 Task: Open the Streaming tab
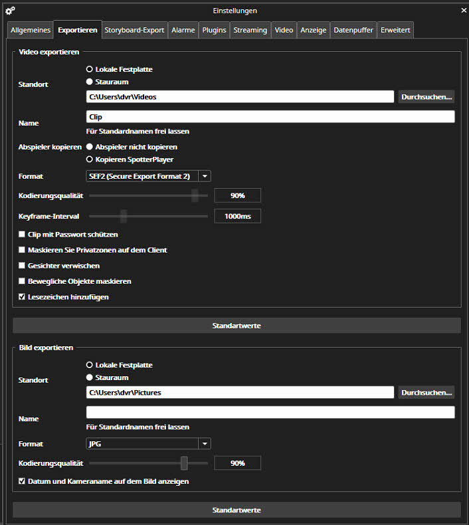click(250, 30)
